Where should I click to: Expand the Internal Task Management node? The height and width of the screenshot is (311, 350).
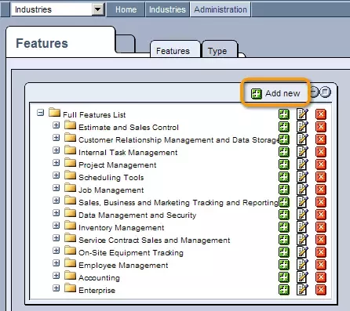(56, 150)
